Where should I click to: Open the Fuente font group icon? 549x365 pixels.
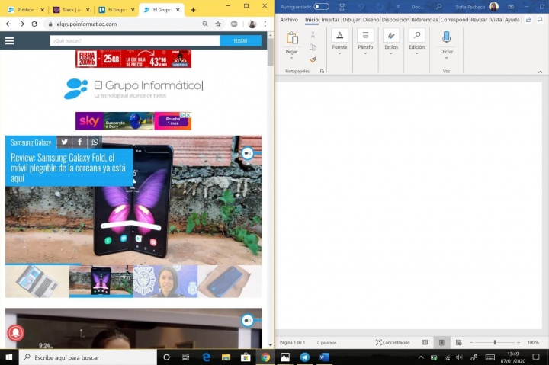pyautogui.click(x=339, y=35)
